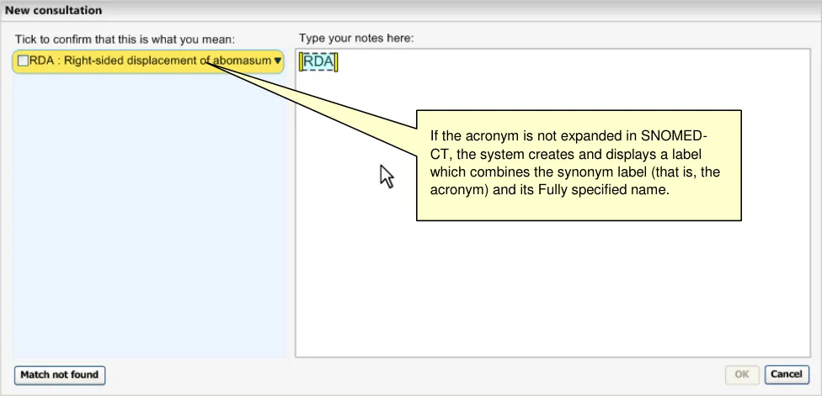
Task: Click the OK button
Action: click(x=741, y=374)
